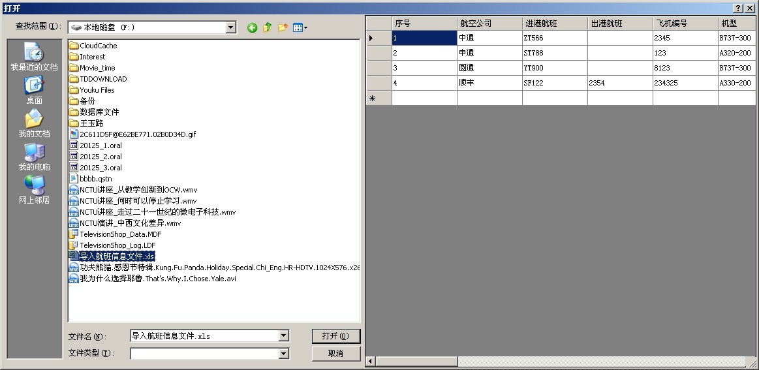Screen dimensions: 759x370
Task: Expand the 文件类型 dropdown arrow
Action: 284,354
